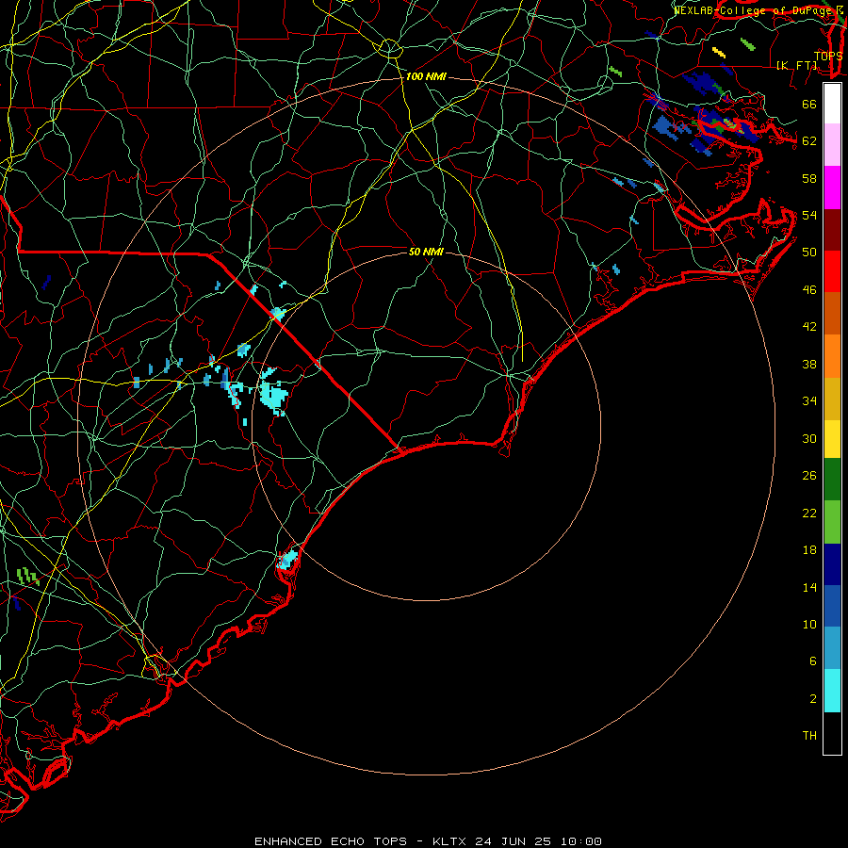The image size is (848, 848).
Task: Click the yellow legend swatch
Action: [832, 439]
